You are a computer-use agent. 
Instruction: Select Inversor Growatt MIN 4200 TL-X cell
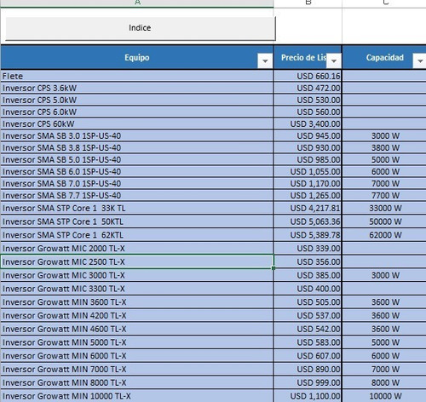point(137,315)
